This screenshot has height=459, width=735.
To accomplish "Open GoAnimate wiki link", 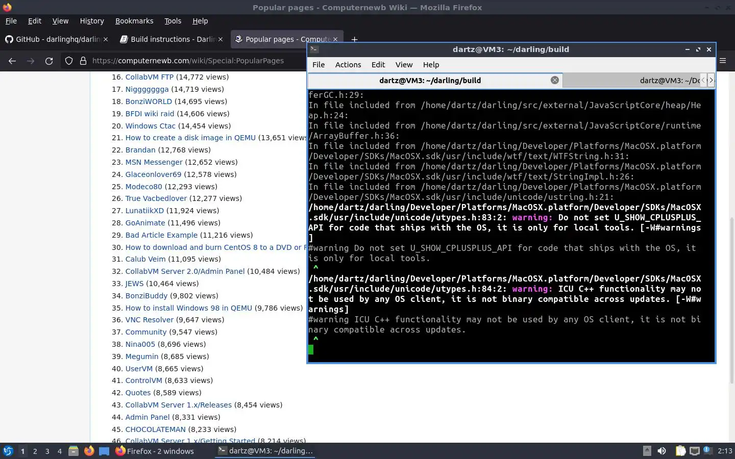I will pyautogui.click(x=145, y=223).
